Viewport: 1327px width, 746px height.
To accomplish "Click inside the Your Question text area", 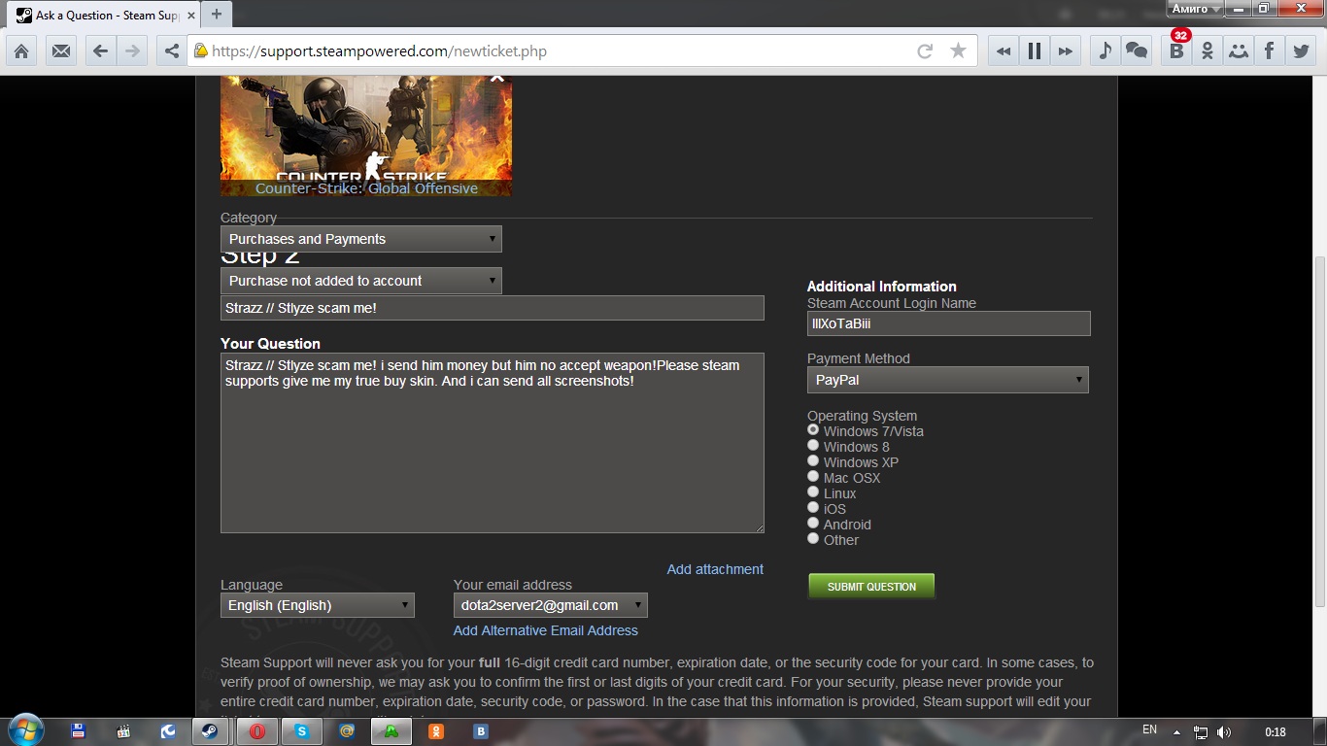I will (x=493, y=443).
